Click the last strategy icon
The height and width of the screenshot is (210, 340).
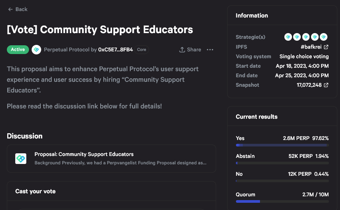(324, 37)
